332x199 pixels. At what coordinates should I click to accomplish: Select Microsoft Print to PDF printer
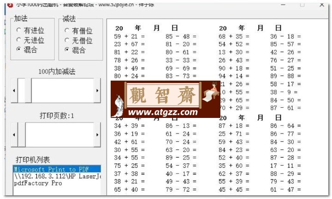coord(57,169)
